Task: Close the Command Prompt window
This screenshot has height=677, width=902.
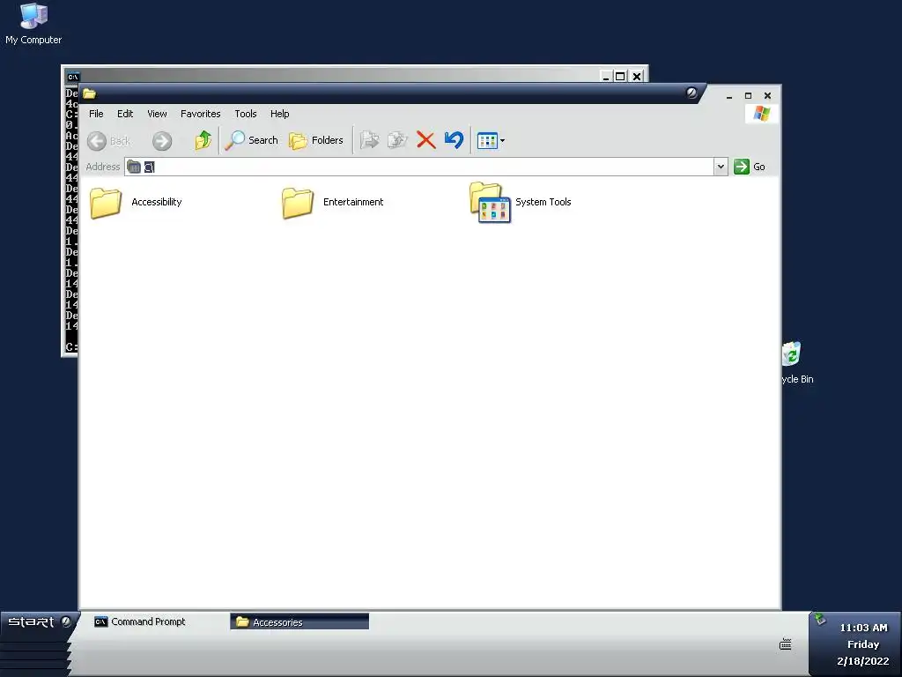Action: [636, 76]
